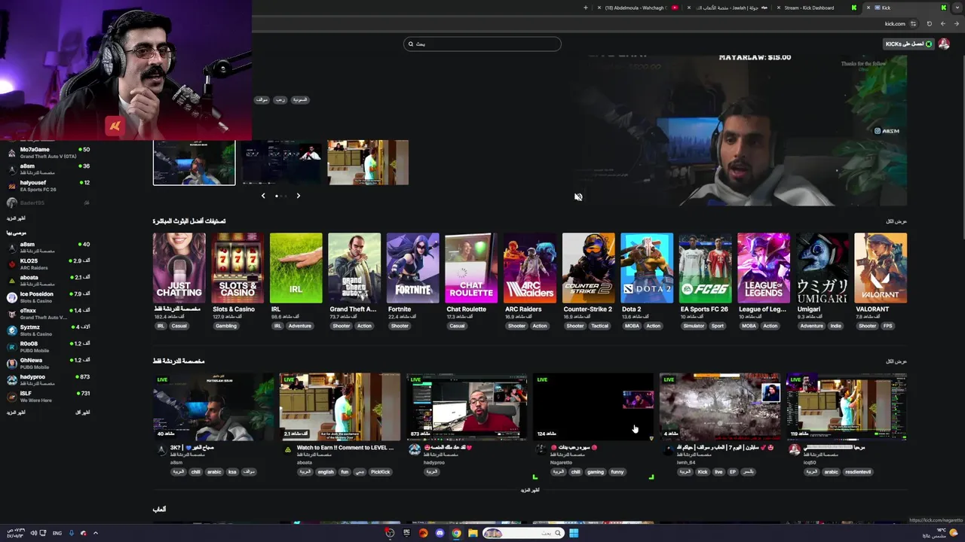Open the VALORANT category card
The image size is (965, 542).
point(881,268)
